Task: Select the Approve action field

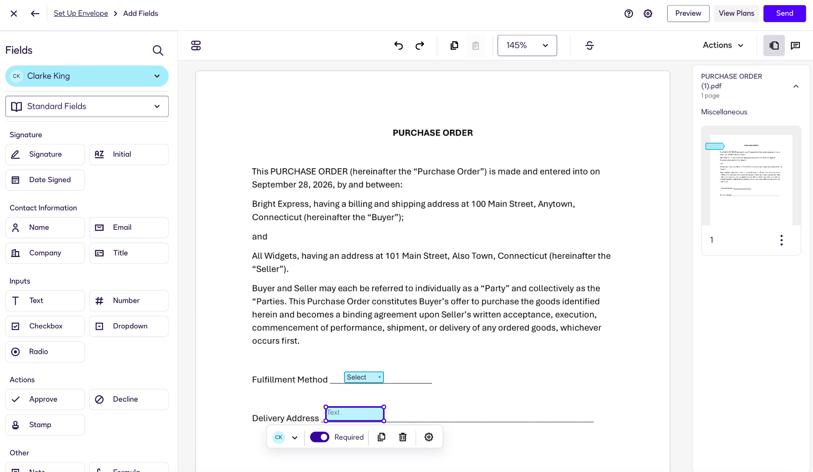Action: pyautogui.click(x=45, y=399)
